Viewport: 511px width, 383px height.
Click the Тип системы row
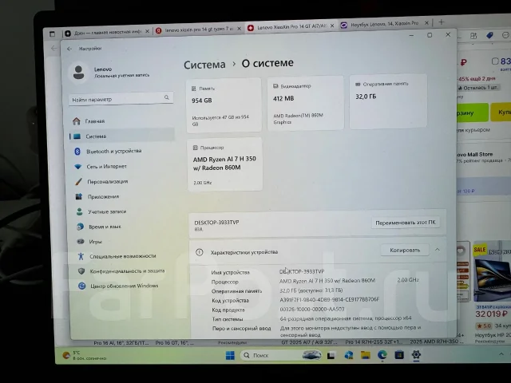(311, 318)
